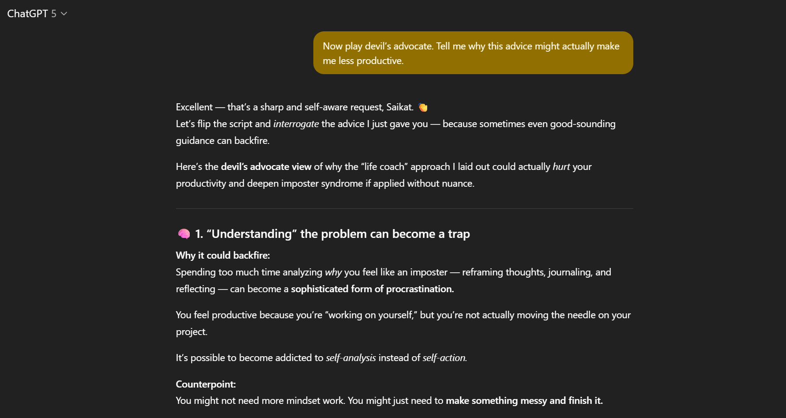Click the bold "Why it could backfire:" label
The width and height of the screenshot is (786, 418).
pos(223,256)
